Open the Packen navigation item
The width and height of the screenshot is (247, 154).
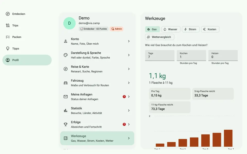point(27,37)
